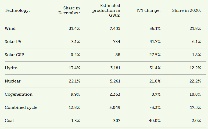208x129 pixels.
Task: Select the Share in 2020 header
Action: click(x=187, y=10)
